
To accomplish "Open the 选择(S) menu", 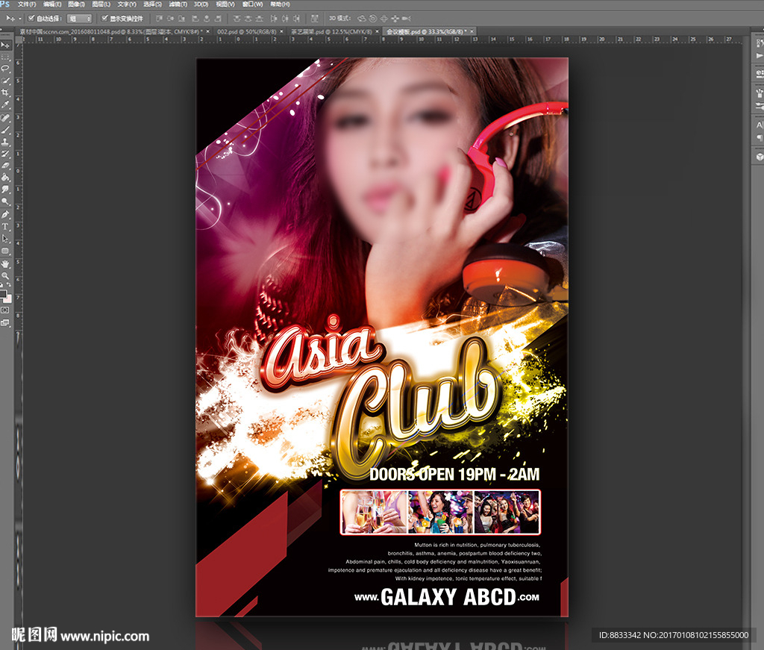I will tap(152, 4).
